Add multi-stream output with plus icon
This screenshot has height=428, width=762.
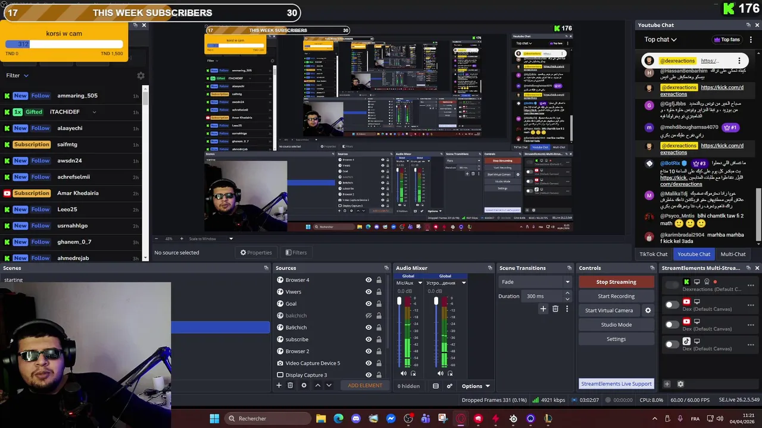[667, 384]
